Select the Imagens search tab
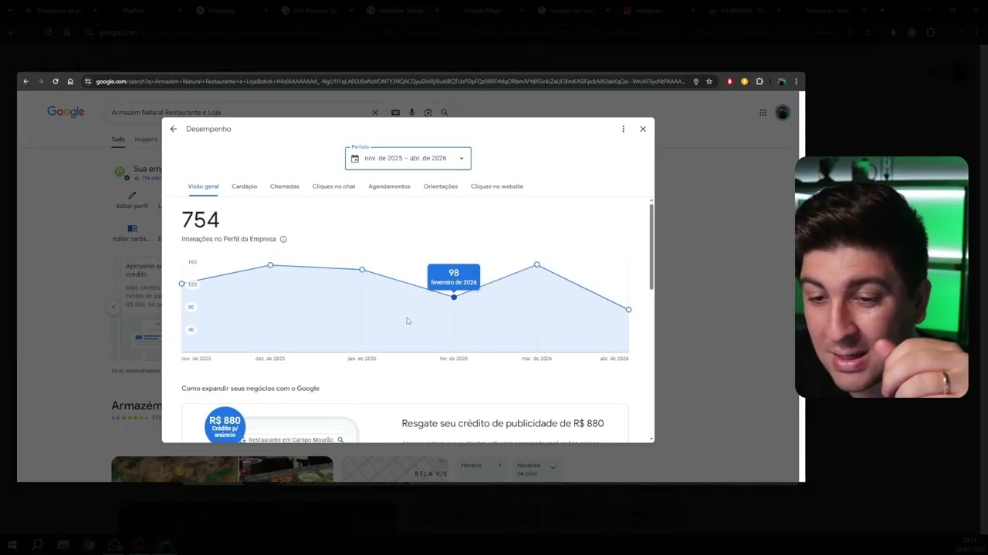This screenshot has width=988, height=555. (146, 140)
